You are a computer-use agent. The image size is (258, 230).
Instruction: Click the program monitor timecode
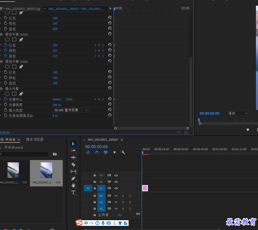pyautogui.click(x=210, y=113)
